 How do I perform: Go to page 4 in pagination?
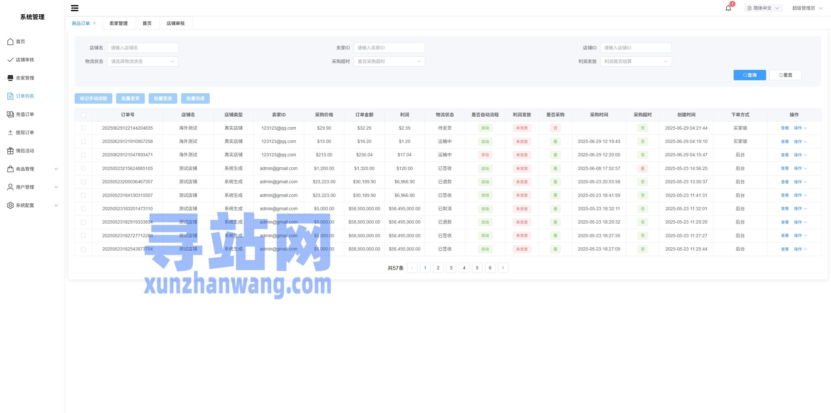pyautogui.click(x=464, y=268)
